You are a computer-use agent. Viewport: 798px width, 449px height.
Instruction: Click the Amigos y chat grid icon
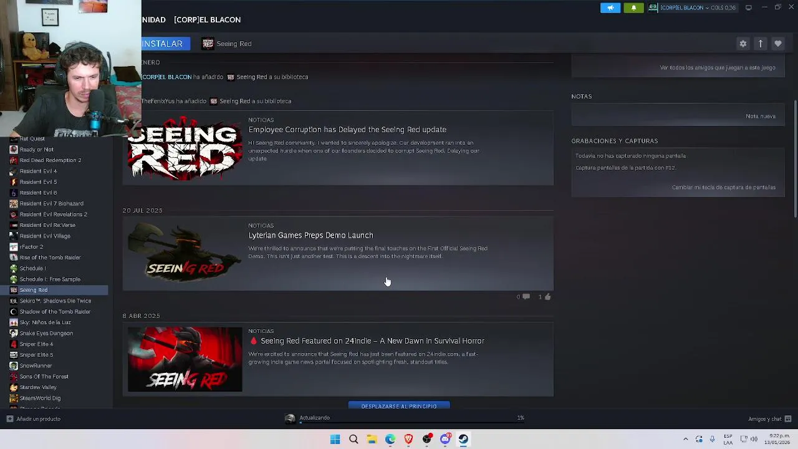[788, 419]
